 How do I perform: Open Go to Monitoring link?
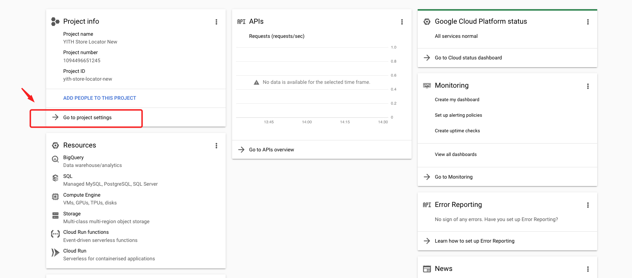(454, 177)
